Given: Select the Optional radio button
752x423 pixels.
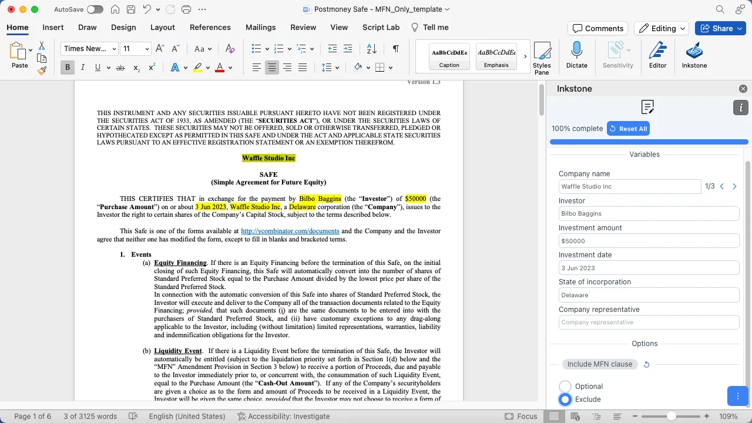Looking at the screenshot, I should point(565,387).
